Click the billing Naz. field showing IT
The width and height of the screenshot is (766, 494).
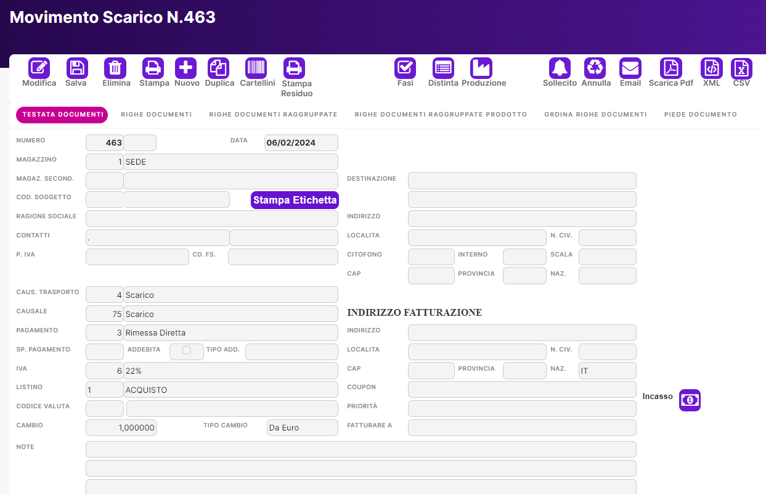click(x=607, y=371)
